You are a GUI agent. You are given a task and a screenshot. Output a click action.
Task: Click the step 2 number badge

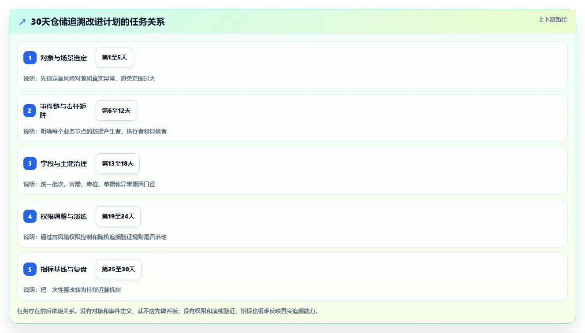(x=30, y=111)
